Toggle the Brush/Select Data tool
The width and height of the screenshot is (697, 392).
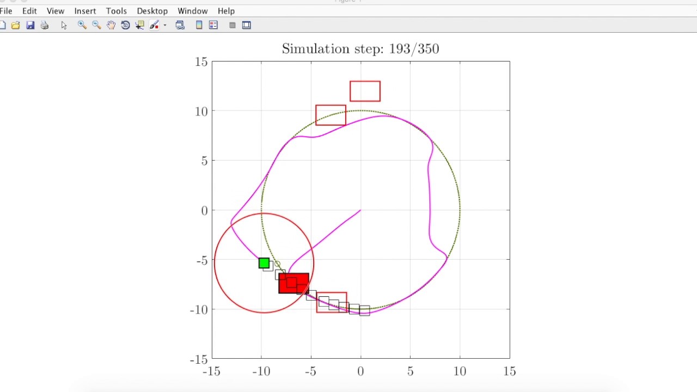pos(154,25)
